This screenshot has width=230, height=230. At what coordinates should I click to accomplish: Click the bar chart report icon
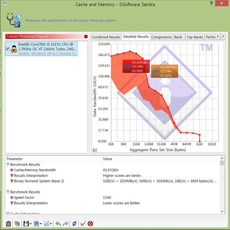36,224
